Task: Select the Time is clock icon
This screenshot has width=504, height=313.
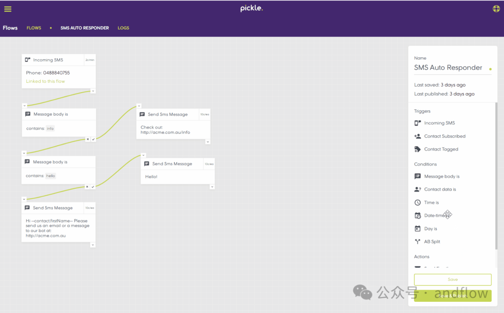Action: (418, 202)
